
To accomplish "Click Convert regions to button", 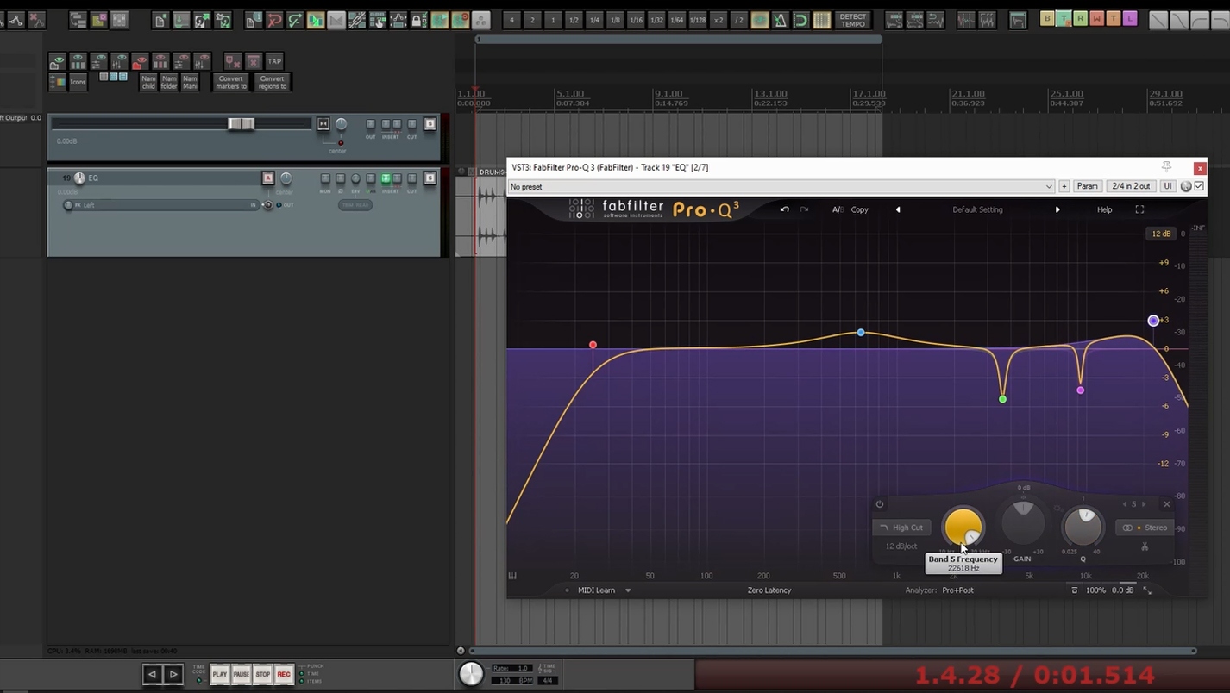I will coord(272,82).
